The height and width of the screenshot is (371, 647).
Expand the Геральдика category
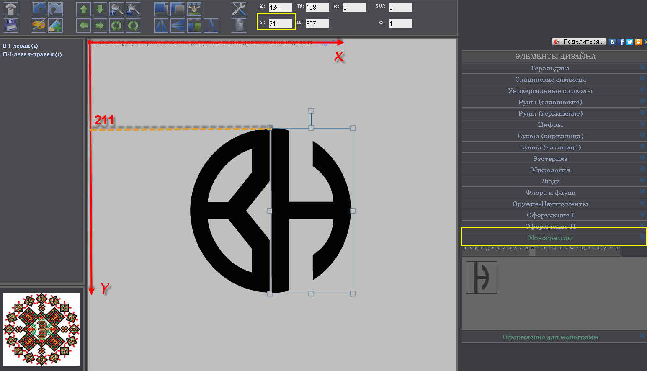[550, 68]
